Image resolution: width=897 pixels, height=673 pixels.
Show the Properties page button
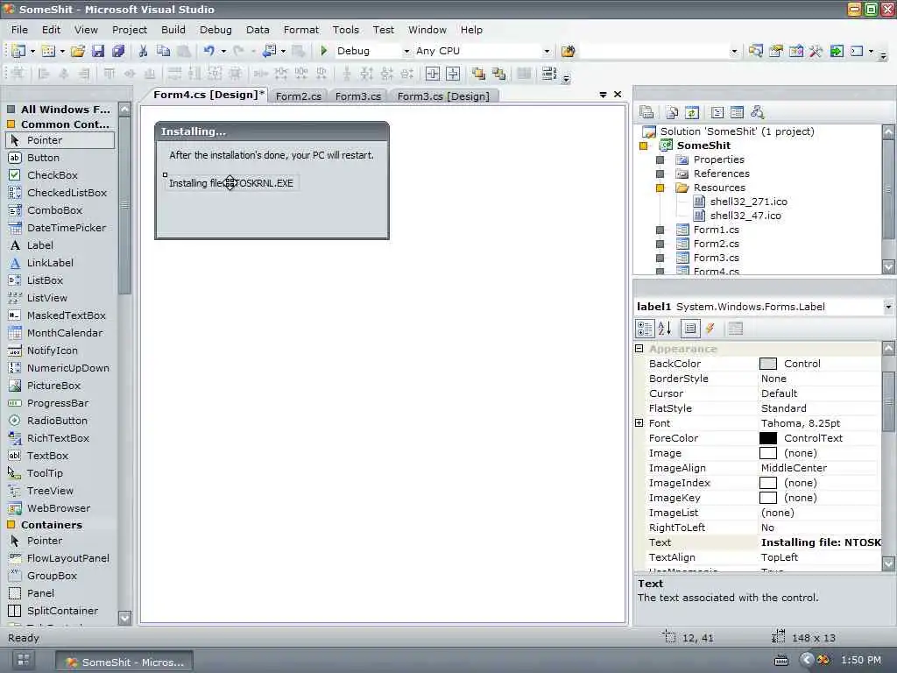coord(690,329)
